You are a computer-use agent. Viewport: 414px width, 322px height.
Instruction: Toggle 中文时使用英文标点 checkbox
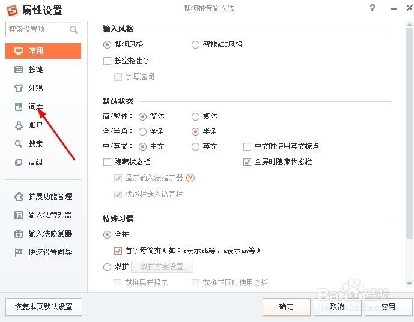coord(247,146)
